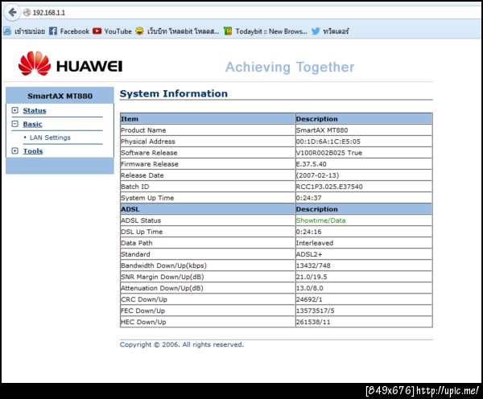Collapse the Basic menu minus icon
Image resolution: width=483 pixels, height=399 pixels.
pyautogui.click(x=14, y=124)
